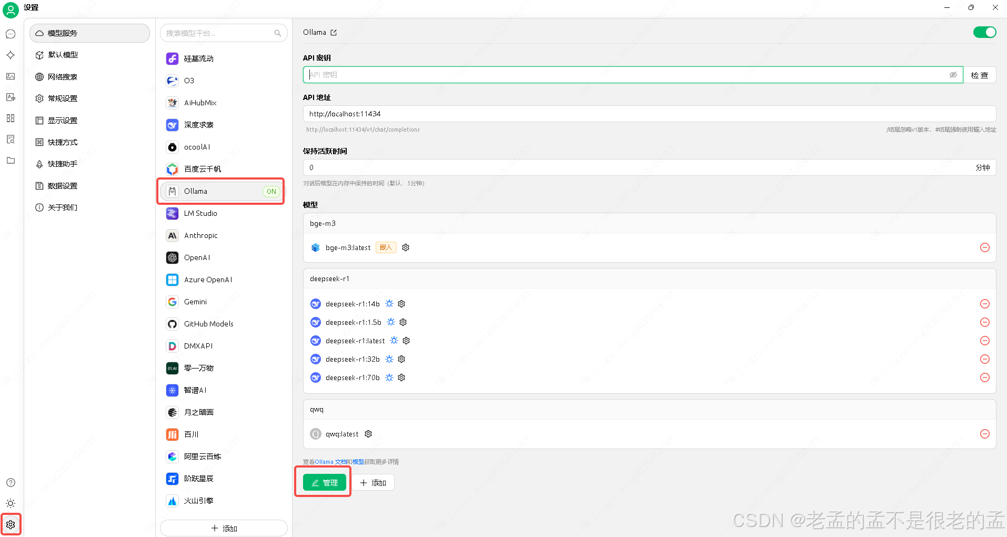Remove the deepseek-r1:32b model

(985, 359)
